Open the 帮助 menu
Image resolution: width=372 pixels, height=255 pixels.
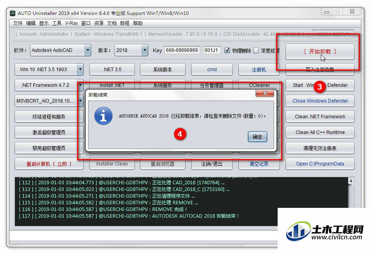point(138,23)
